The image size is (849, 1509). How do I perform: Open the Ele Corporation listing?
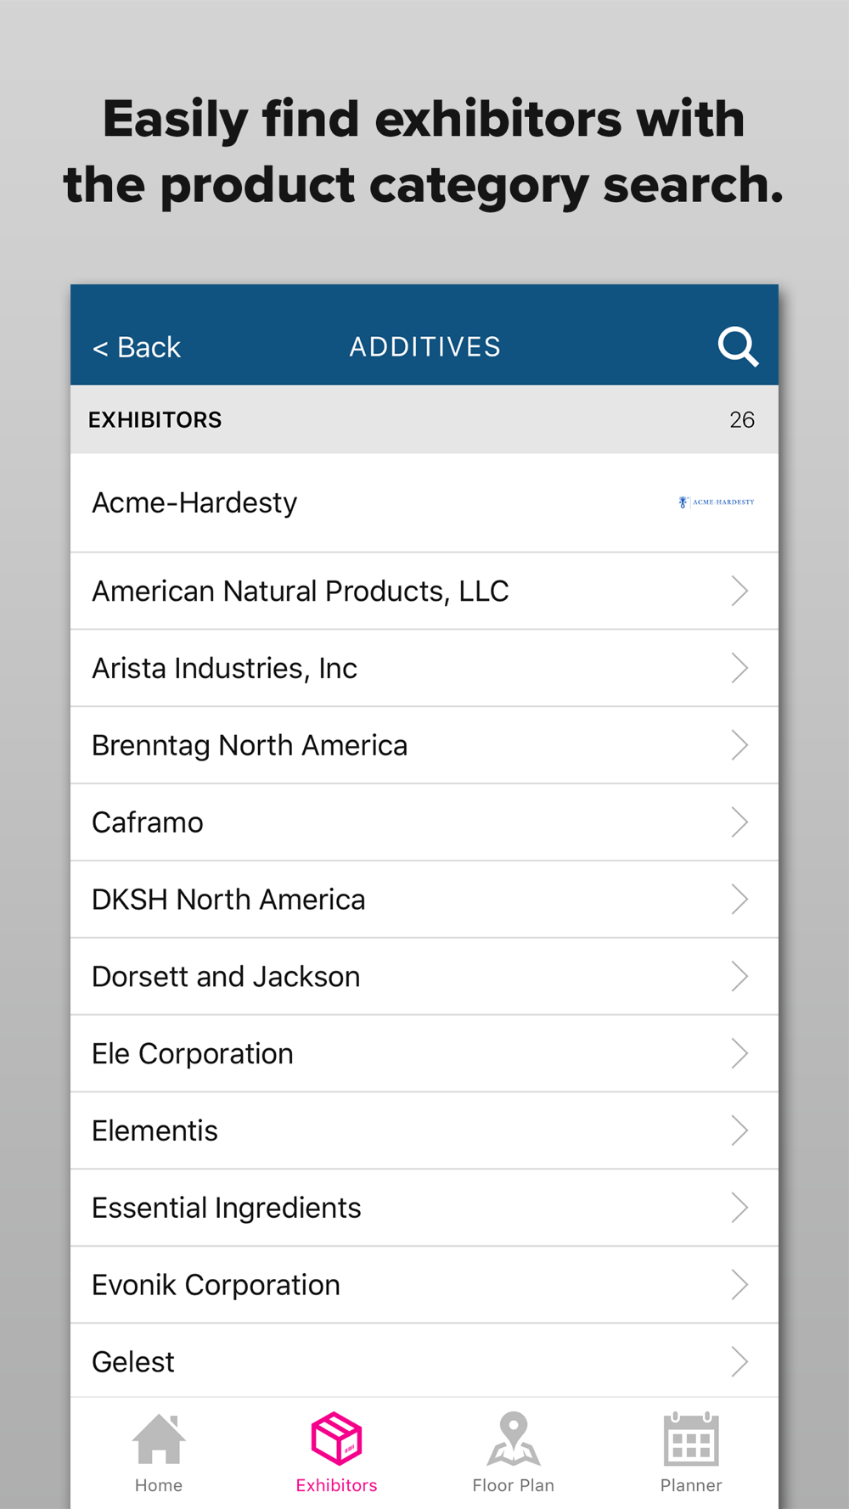(x=424, y=1054)
